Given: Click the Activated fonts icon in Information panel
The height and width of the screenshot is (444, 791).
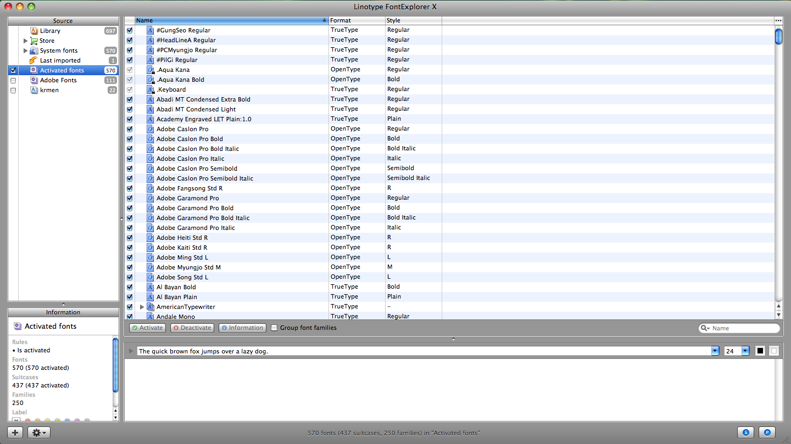Looking at the screenshot, I should [18, 326].
